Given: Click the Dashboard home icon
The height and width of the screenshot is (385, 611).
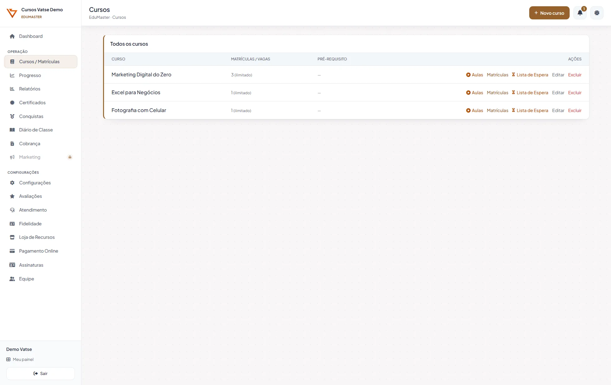Looking at the screenshot, I should pyautogui.click(x=12, y=36).
